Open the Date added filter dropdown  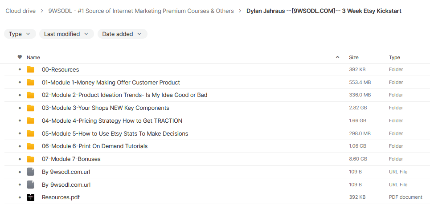coord(122,34)
